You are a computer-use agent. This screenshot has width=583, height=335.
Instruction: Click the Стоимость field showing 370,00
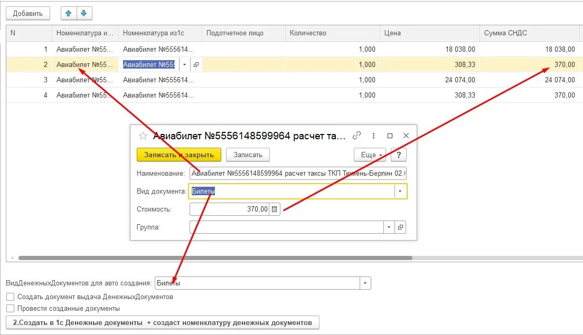click(229, 209)
